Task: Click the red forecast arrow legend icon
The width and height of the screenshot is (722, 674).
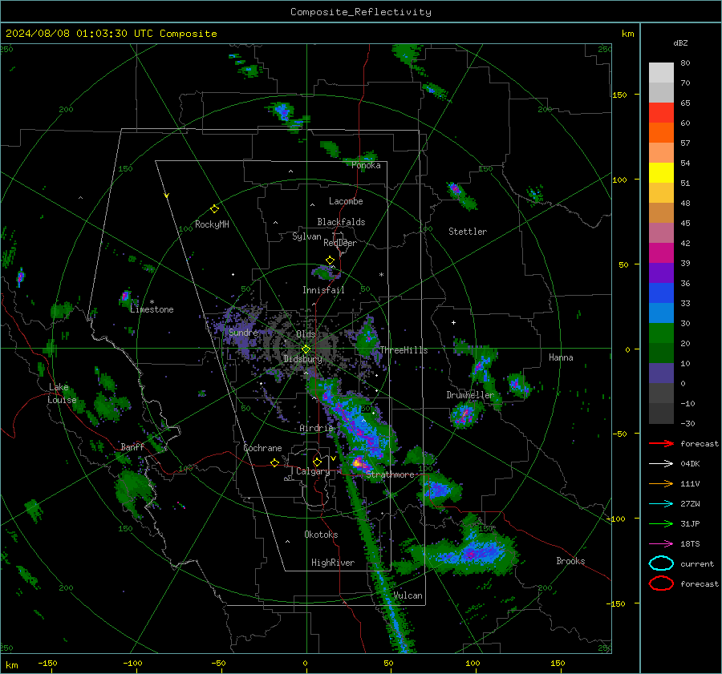Action: click(x=661, y=443)
